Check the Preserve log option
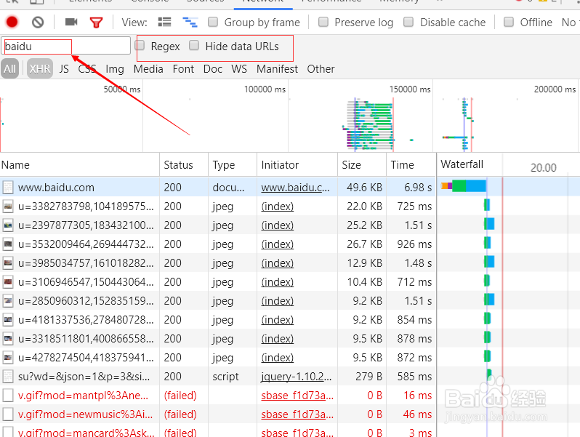The height and width of the screenshot is (437, 580). [x=323, y=23]
